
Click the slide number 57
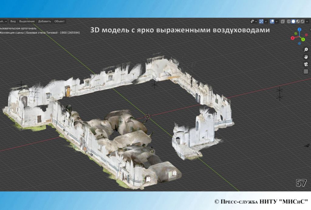coord(301,183)
